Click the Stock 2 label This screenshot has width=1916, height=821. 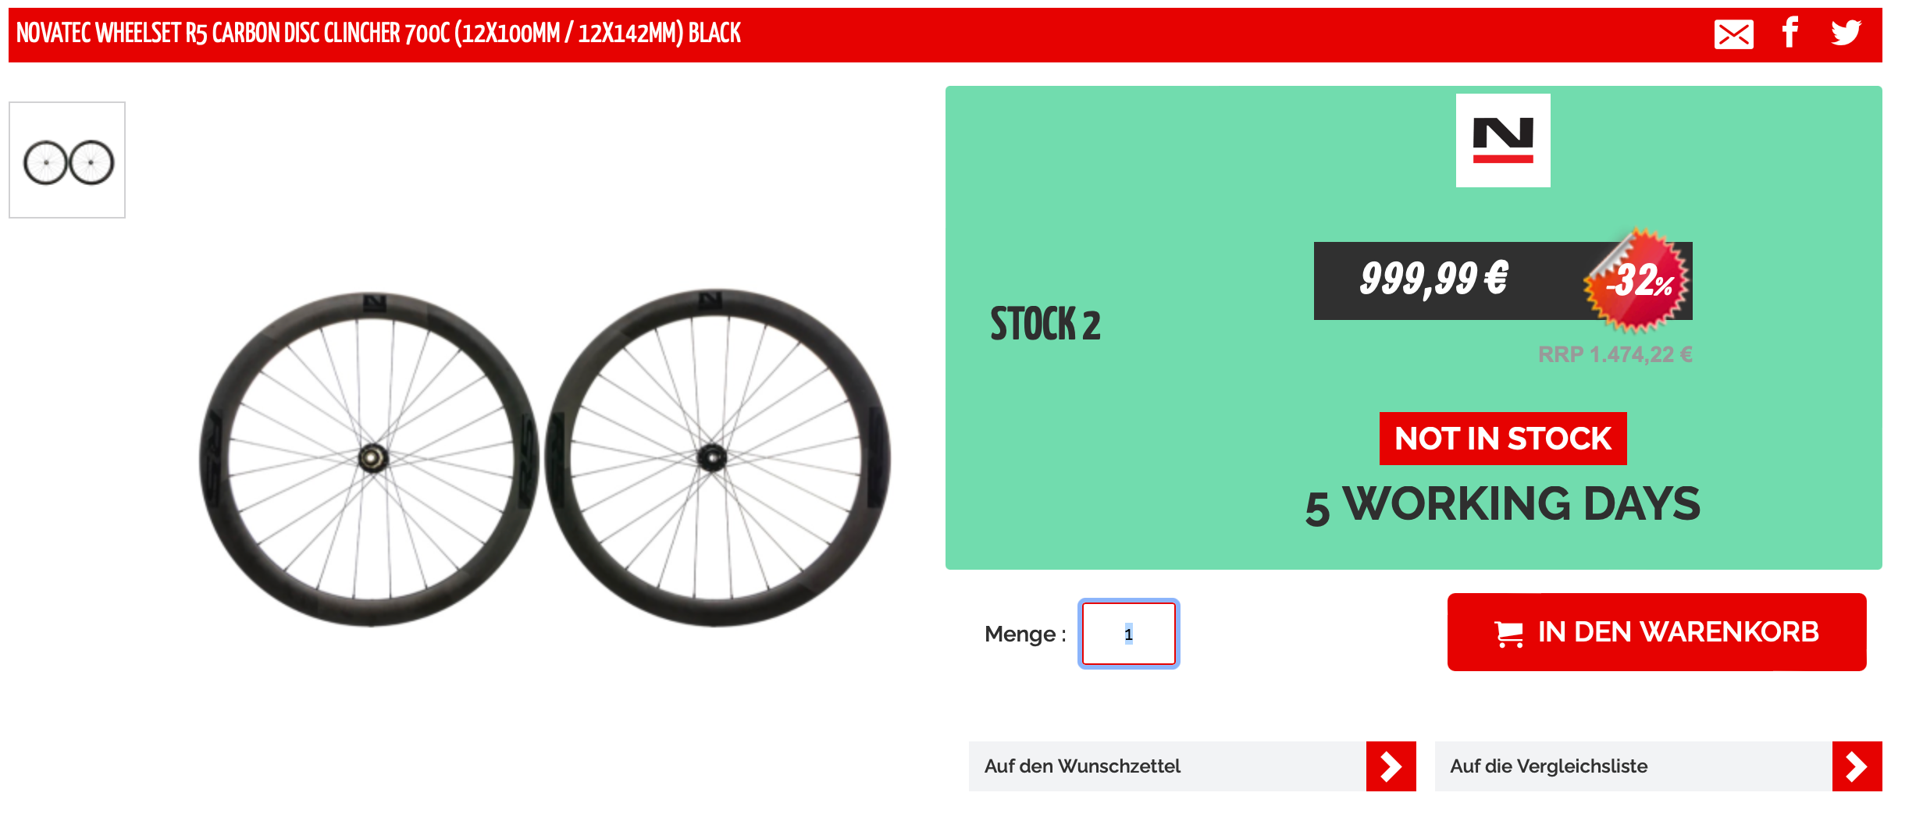[x=1045, y=325]
